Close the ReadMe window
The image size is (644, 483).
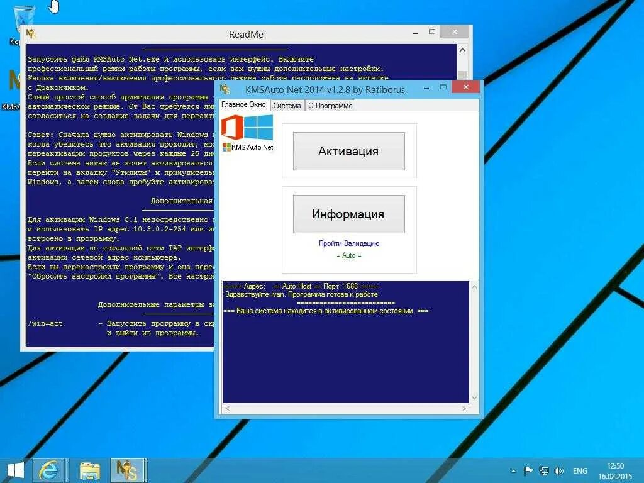(x=454, y=31)
